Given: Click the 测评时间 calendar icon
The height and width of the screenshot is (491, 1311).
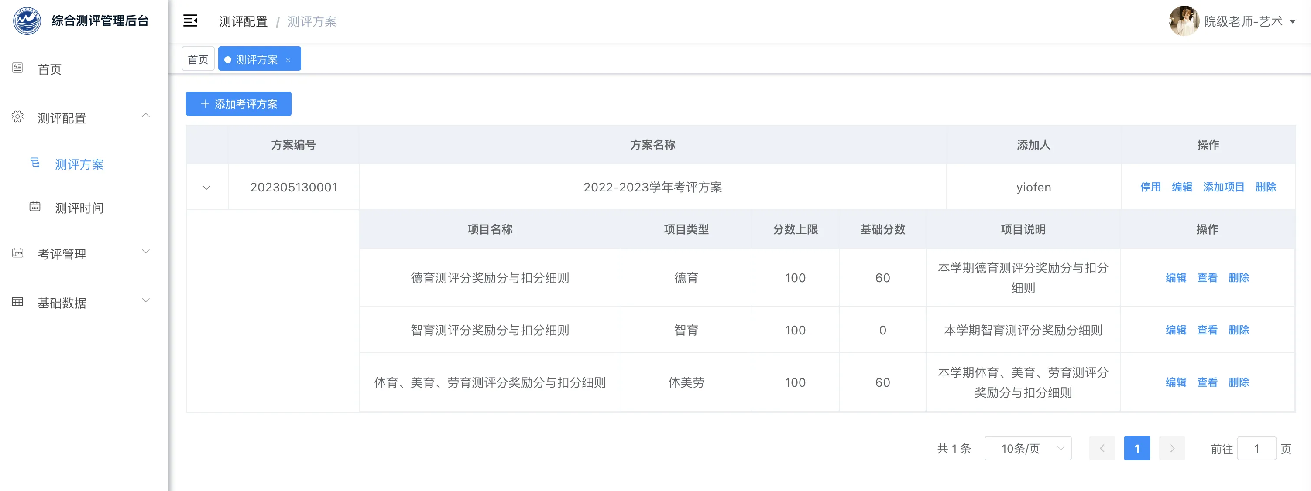Looking at the screenshot, I should click(34, 207).
